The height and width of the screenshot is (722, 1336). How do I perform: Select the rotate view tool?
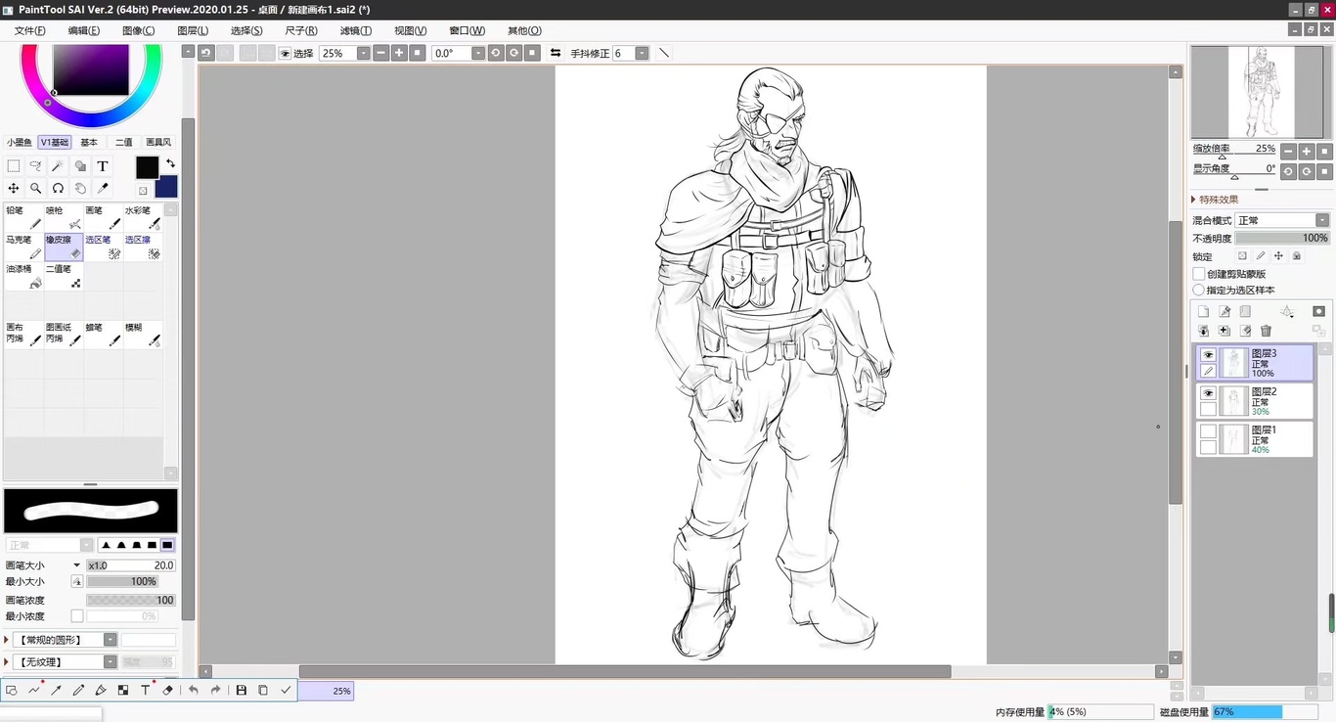click(x=58, y=188)
